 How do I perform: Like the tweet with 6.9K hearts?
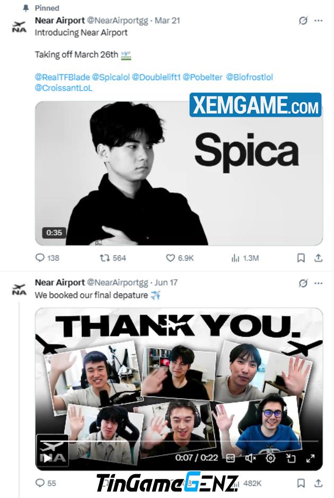170,257
